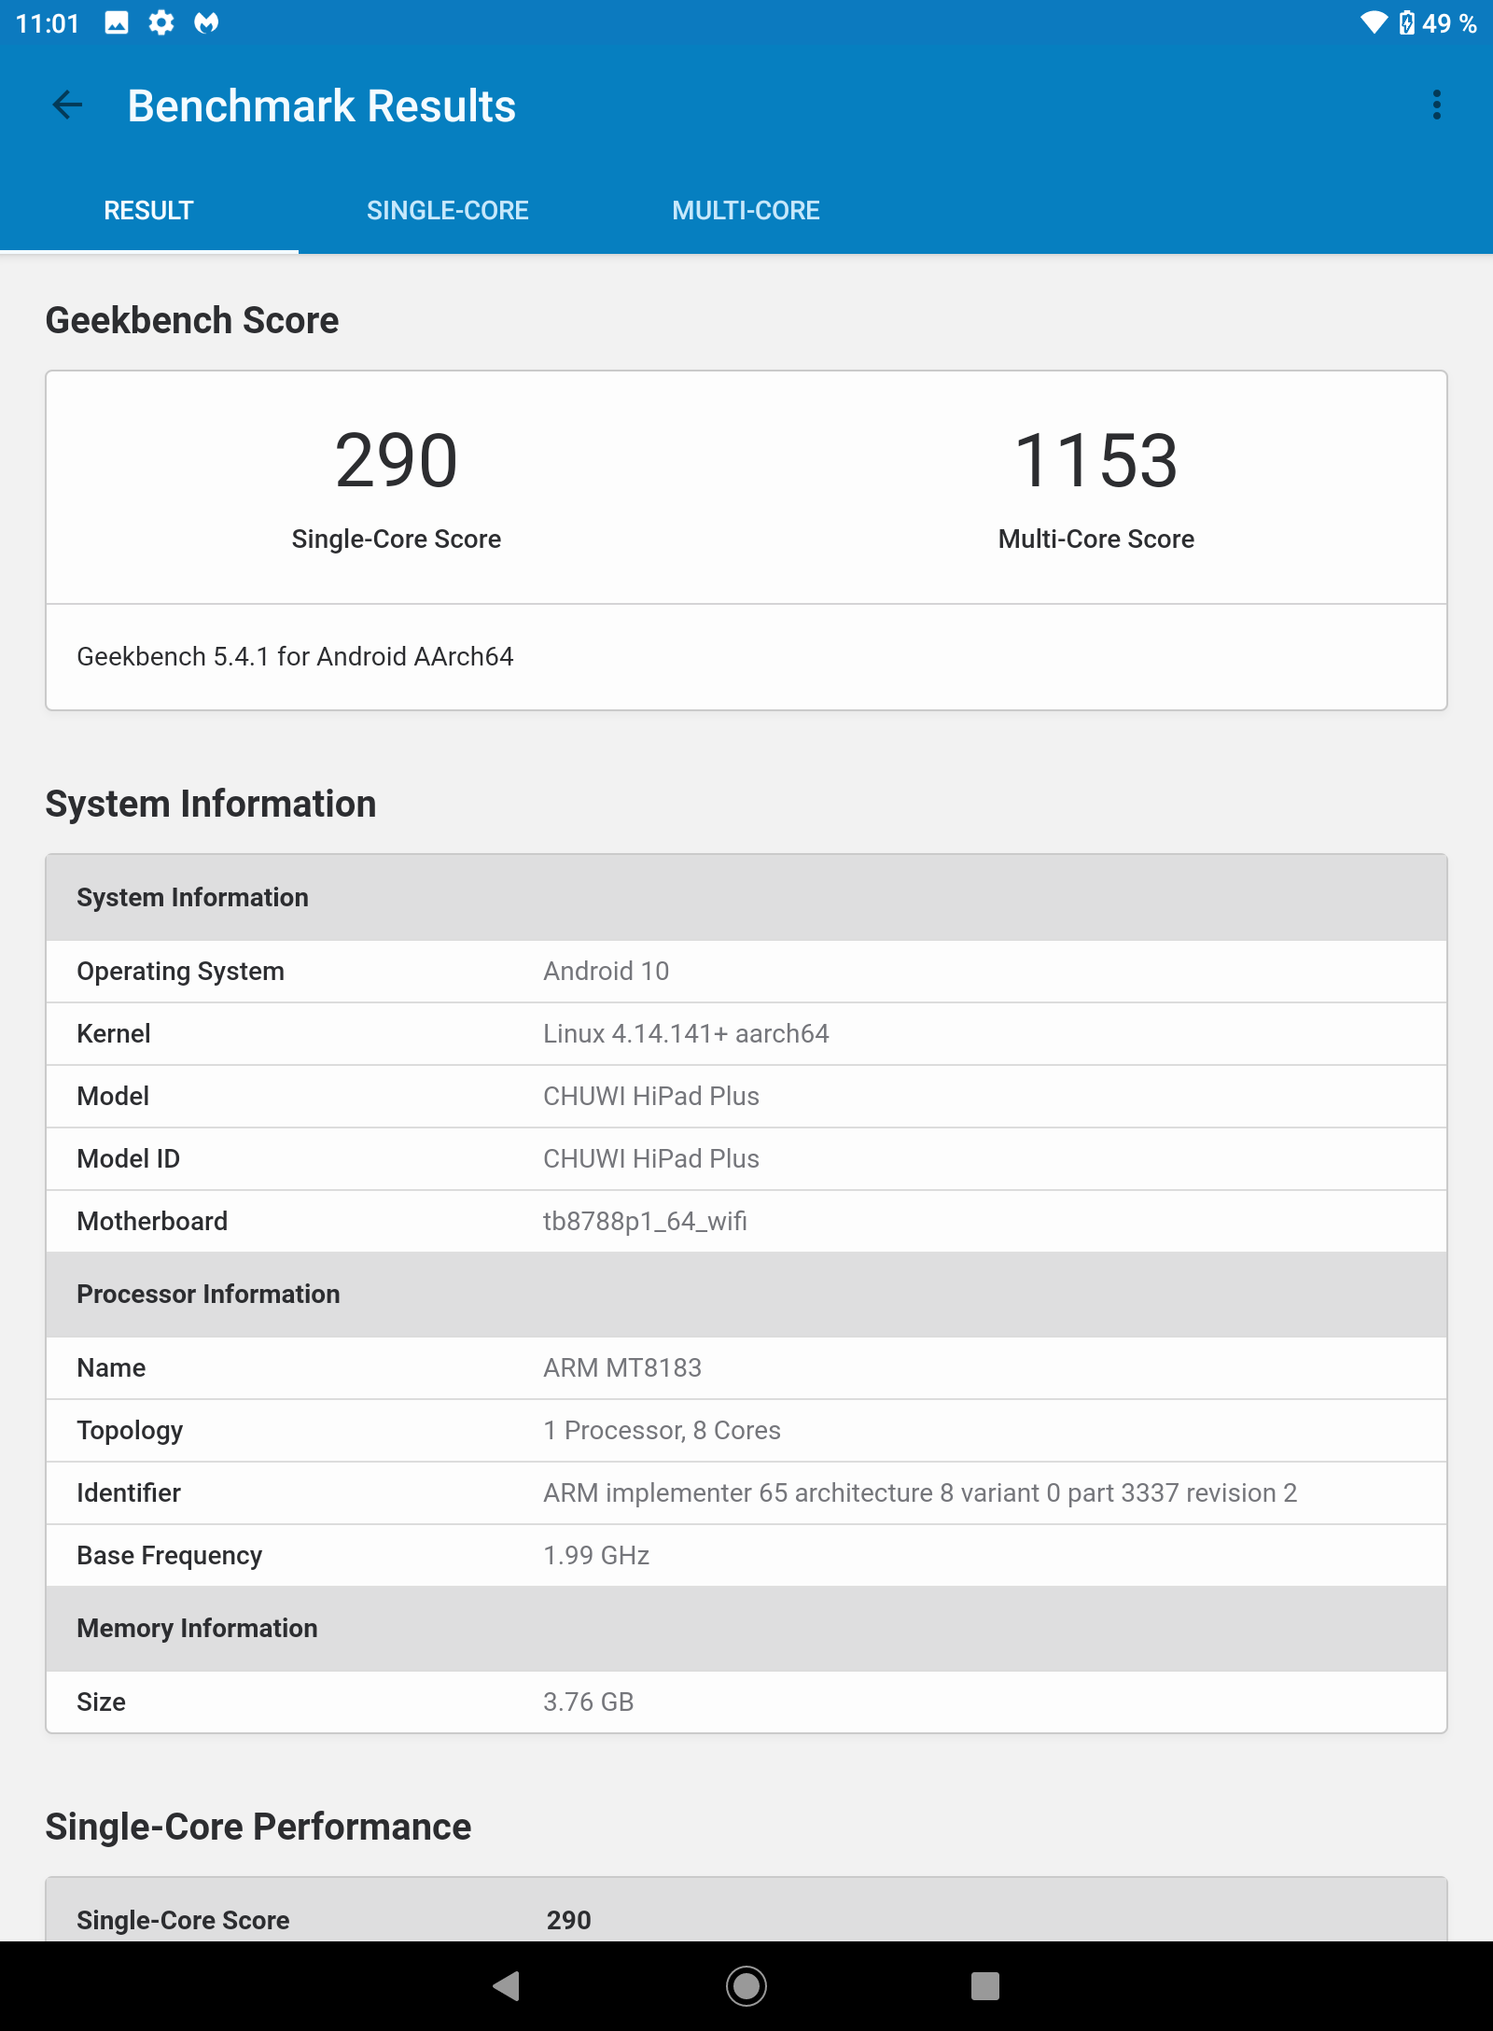Image resolution: width=1493 pixels, height=2031 pixels.
Task: Open the three-dot overflow menu
Action: point(1436,105)
